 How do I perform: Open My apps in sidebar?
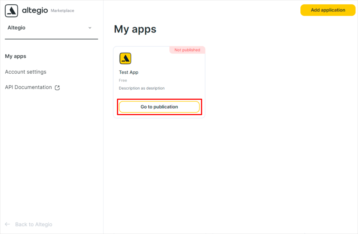point(15,56)
